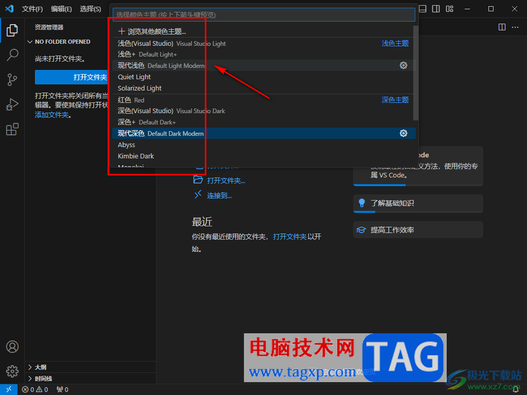Open the 了解基础知识 walkthrough card
The height and width of the screenshot is (395, 527).
(x=418, y=204)
